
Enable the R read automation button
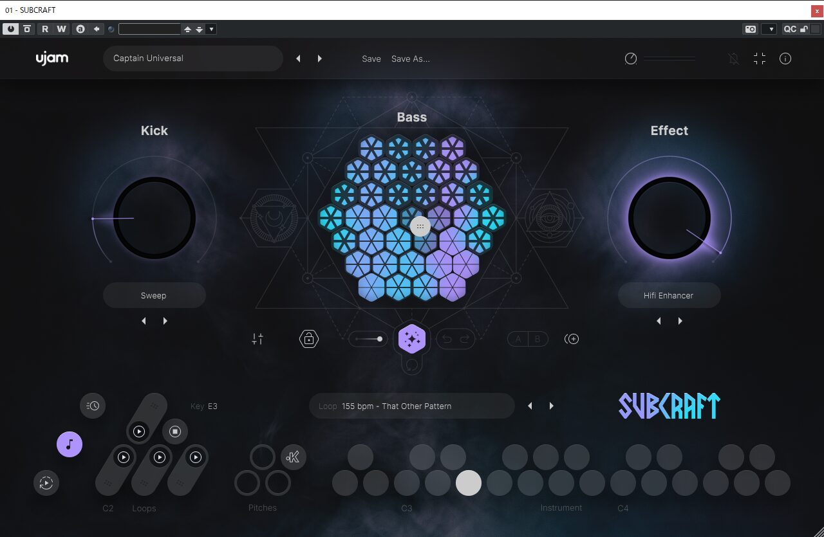coord(45,29)
